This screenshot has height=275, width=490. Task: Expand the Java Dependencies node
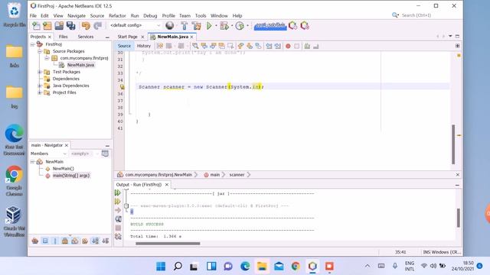pos(40,86)
